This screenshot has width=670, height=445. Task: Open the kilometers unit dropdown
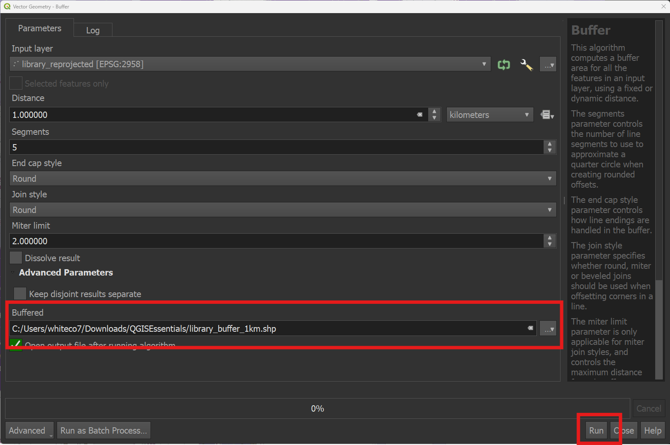(x=490, y=115)
